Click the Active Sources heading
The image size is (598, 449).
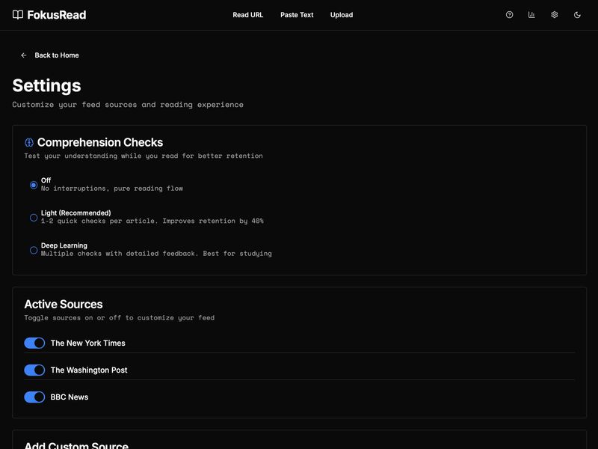(64, 305)
